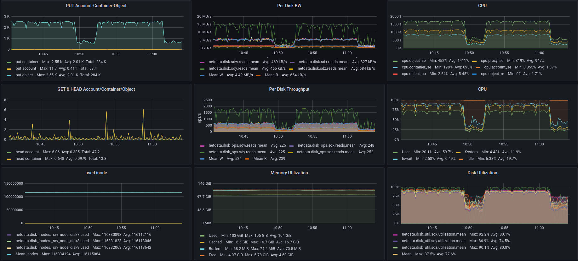578x261 pixels.
Task: Open the Disk Utilization panel title menu
Action: coord(482,173)
